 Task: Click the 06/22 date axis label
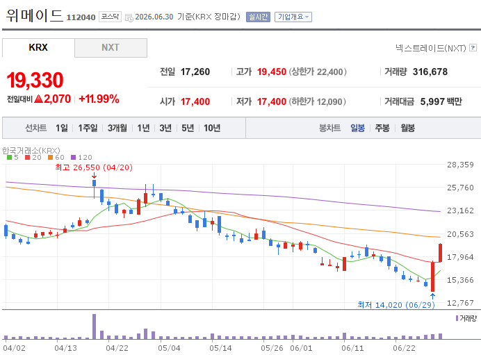[404, 348]
